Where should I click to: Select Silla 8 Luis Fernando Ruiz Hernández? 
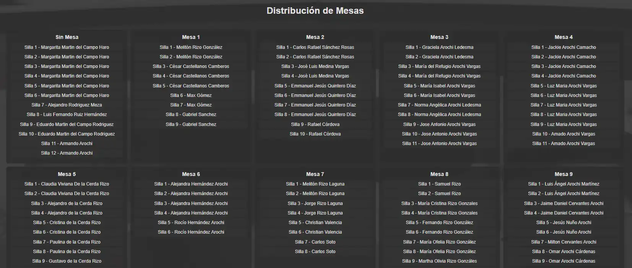coord(67,115)
